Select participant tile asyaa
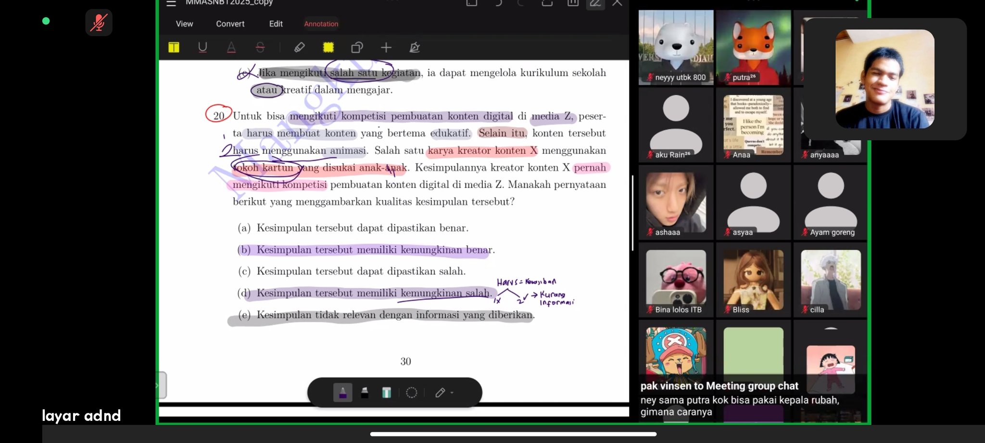Screen dimensions: 985x443 tap(753, 202)
